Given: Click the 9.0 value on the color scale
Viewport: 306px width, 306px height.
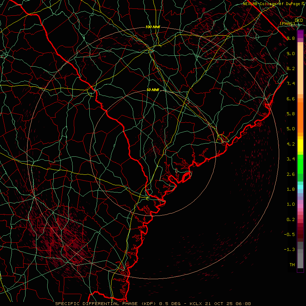Looking at the screenshot, I should [x=291, y=53].
